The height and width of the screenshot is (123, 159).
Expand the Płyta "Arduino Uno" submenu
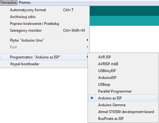point(45,40)
